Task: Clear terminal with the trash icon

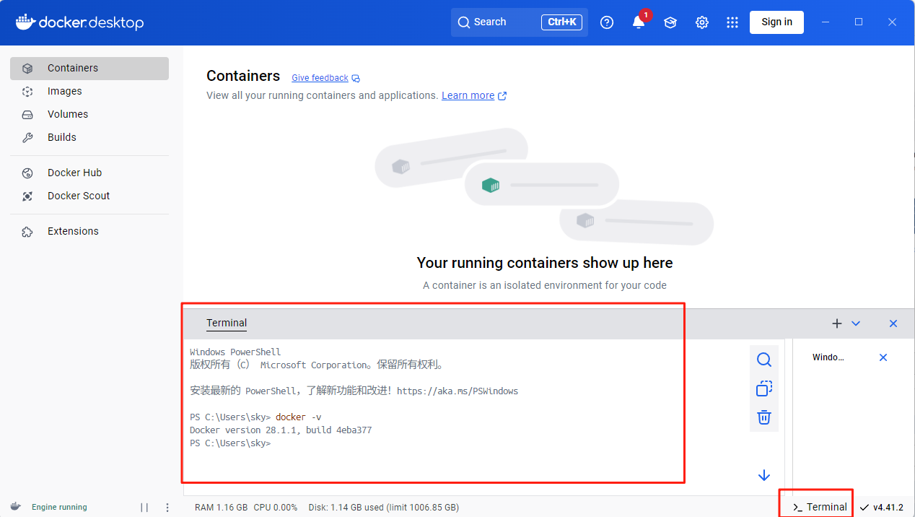Action: [764, 417]
